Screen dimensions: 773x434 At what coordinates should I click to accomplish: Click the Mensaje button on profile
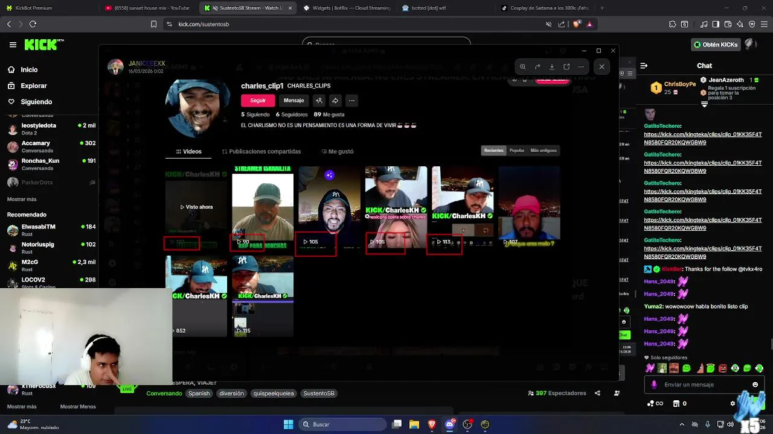(294, 101)
